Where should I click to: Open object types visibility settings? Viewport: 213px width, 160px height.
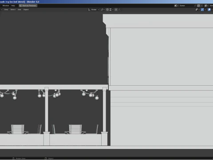pyautogui.click(x=197, y=10)
